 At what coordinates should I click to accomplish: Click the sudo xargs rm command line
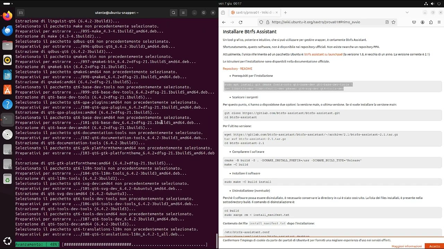coord(257,215)
